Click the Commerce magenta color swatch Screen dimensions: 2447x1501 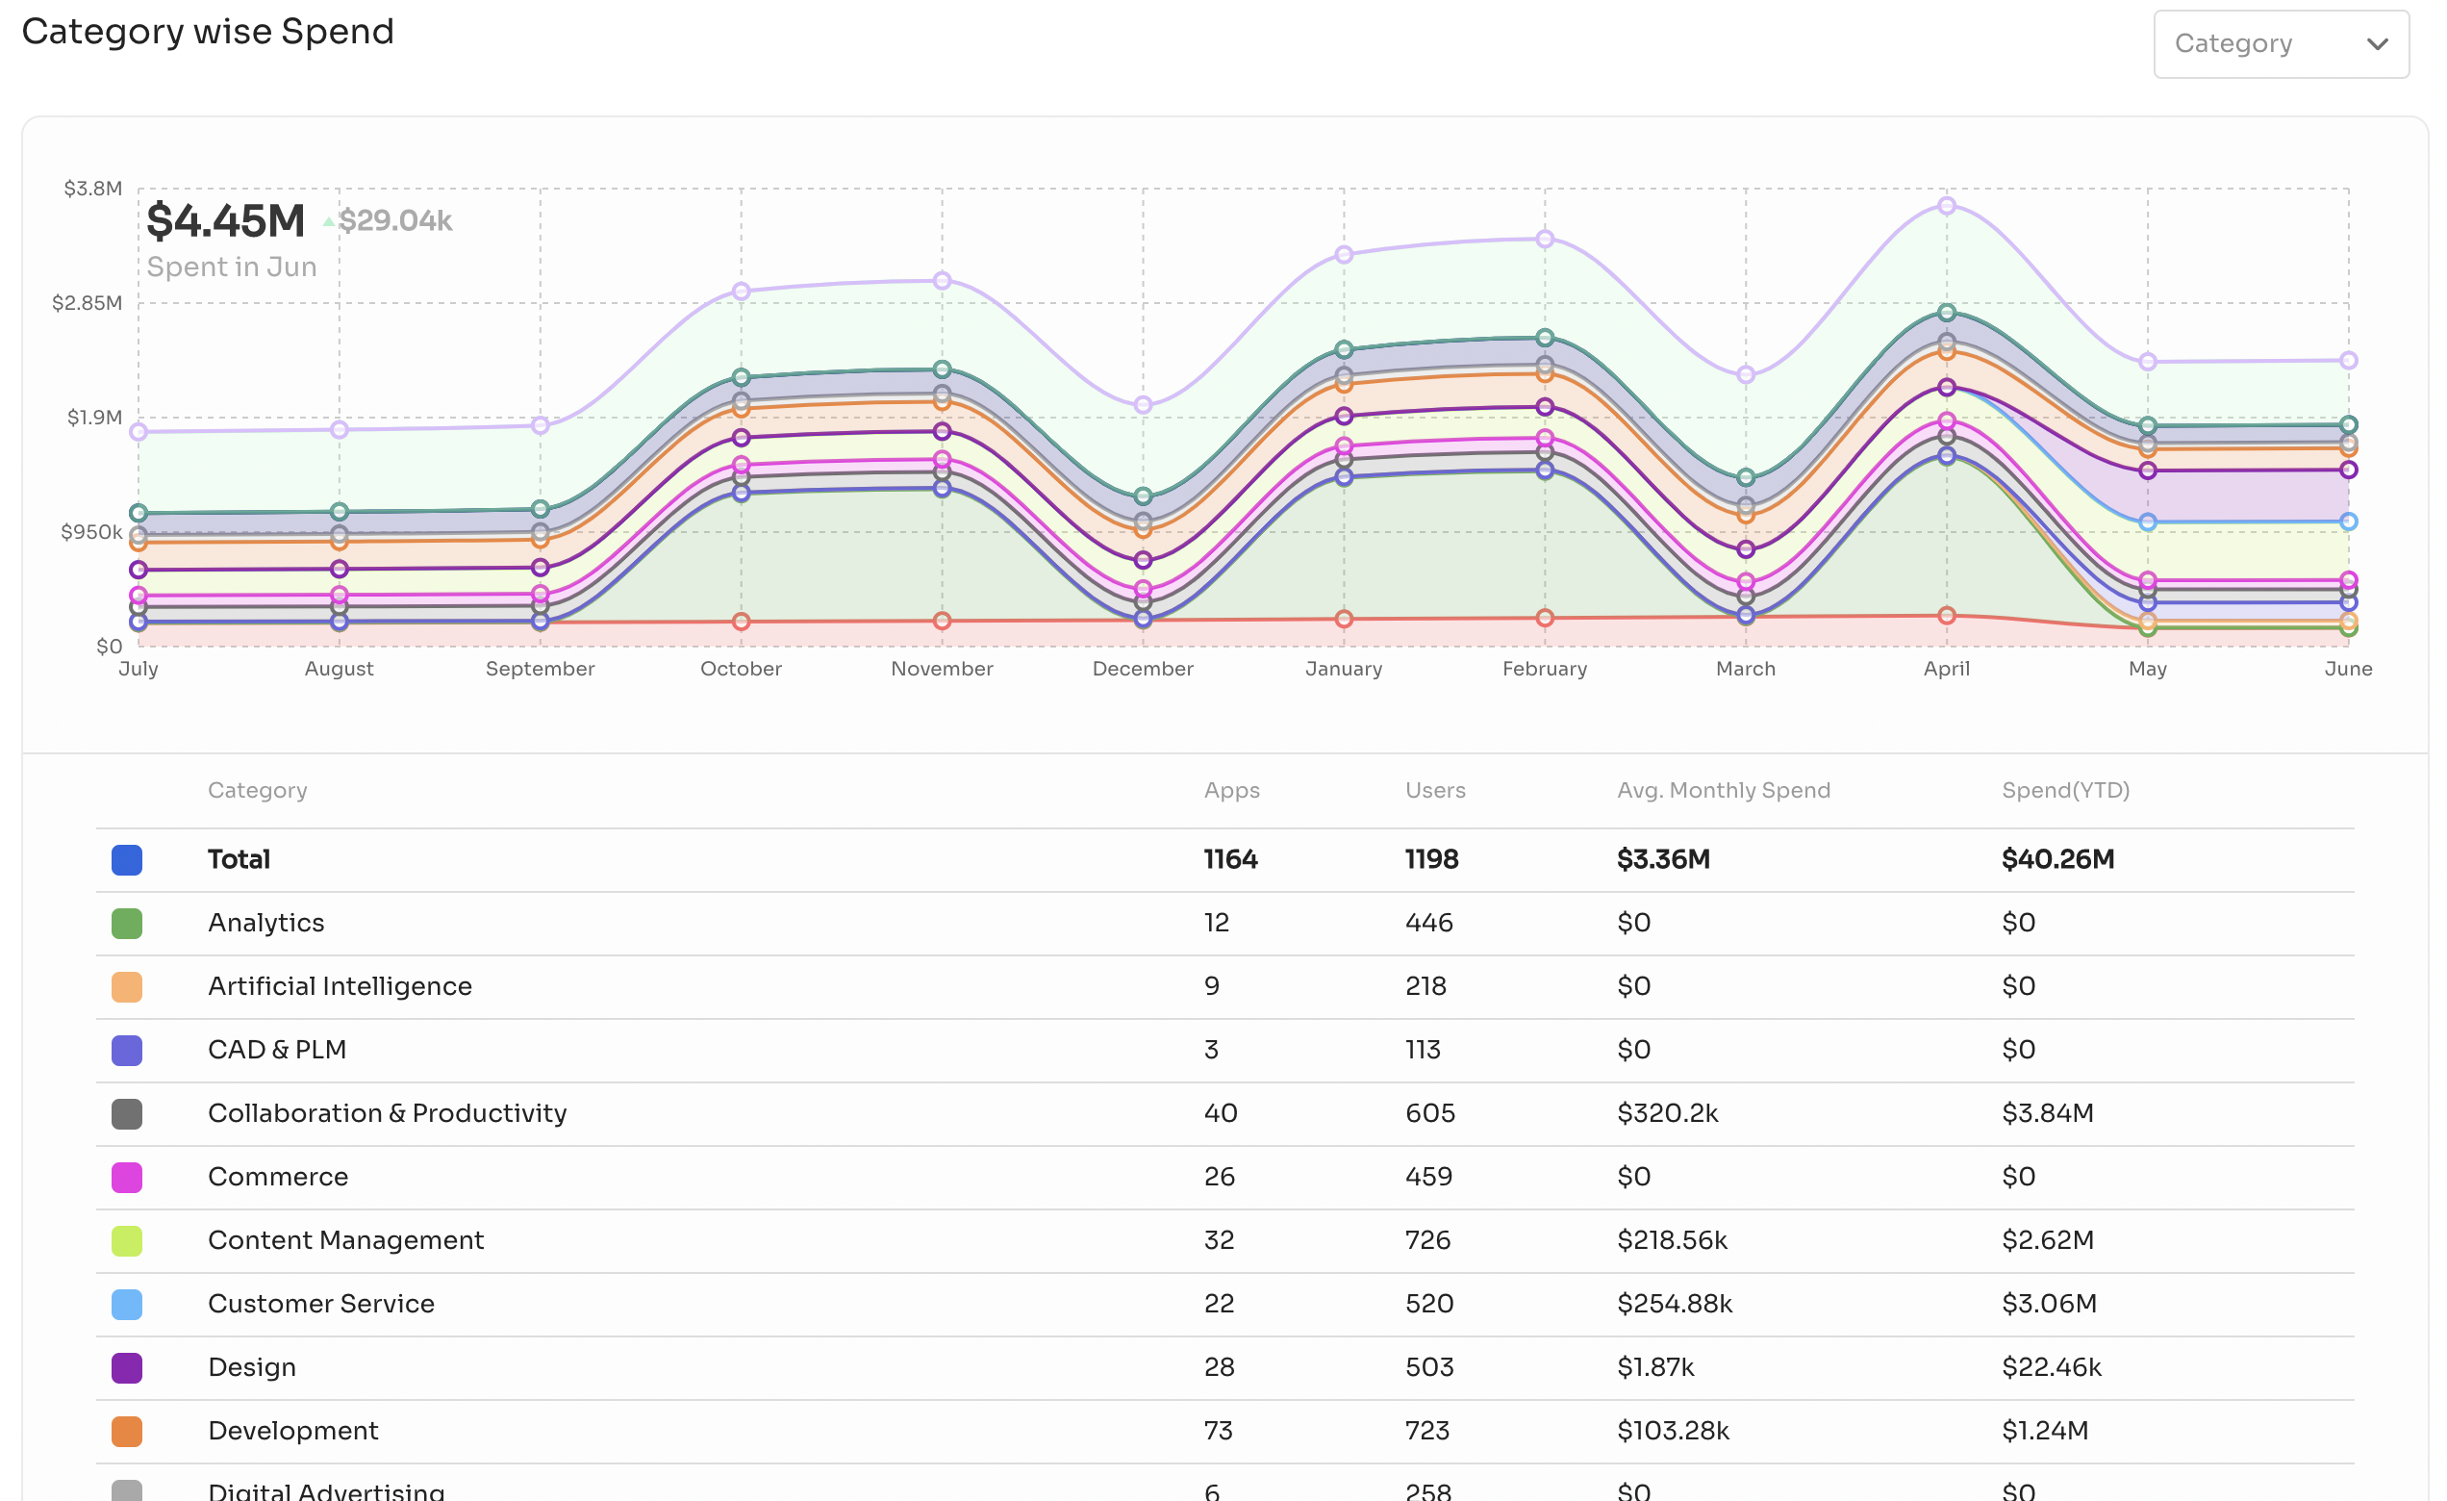click(127, 1178)
